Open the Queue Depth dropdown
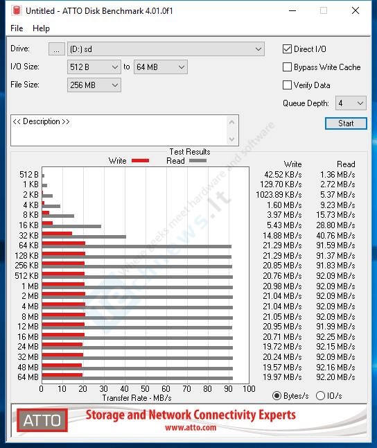377x448 pixels. 351,103
